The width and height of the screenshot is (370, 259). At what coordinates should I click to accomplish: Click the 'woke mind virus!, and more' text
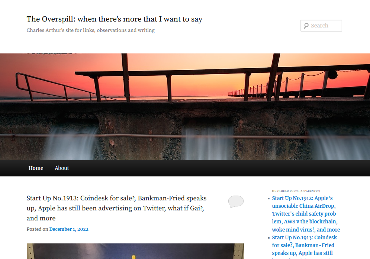click(x=306, y=230)
